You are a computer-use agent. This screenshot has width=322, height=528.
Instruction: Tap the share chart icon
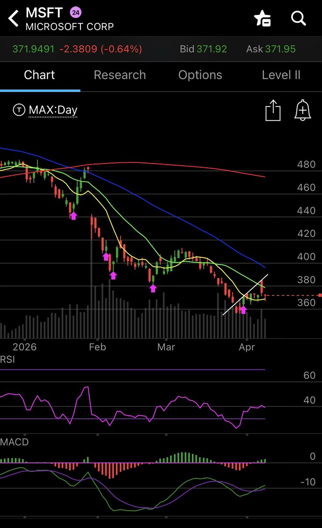273,110
